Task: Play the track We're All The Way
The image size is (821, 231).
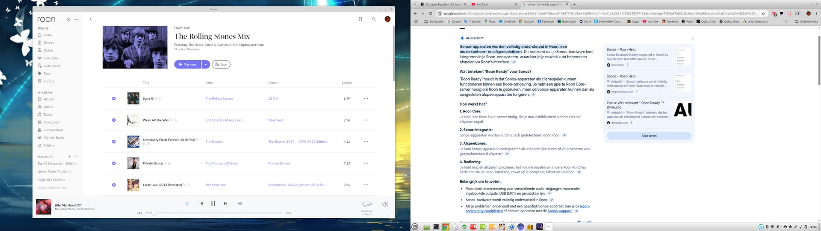Action: click(114, 120)
